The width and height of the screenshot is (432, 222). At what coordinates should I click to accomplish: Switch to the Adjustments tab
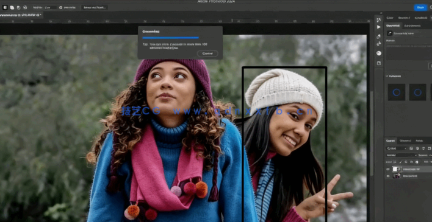click(x=412, y=26)
